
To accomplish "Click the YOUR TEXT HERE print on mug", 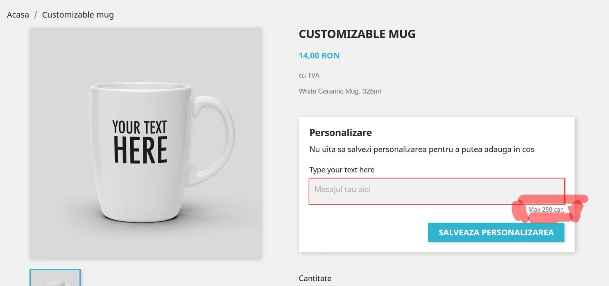I will click(140, 142).
